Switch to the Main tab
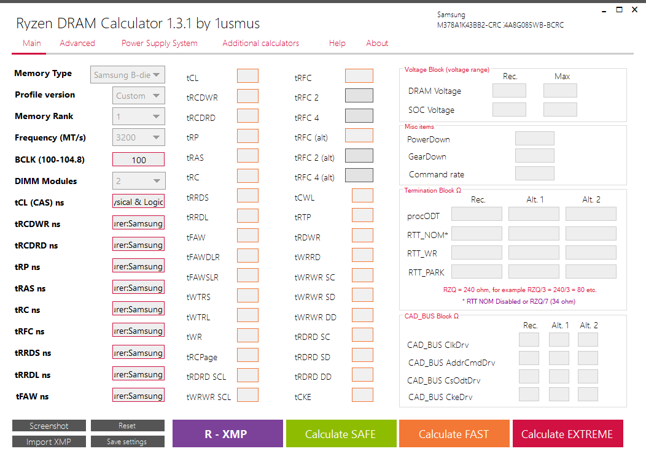646x462 pixels. tap(32, 43)
